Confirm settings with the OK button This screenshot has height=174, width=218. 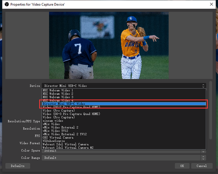point(182,166)
